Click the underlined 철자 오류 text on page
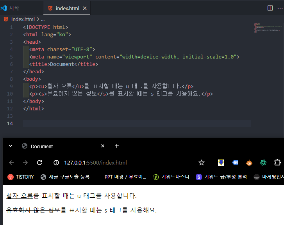 pos(20,196)
